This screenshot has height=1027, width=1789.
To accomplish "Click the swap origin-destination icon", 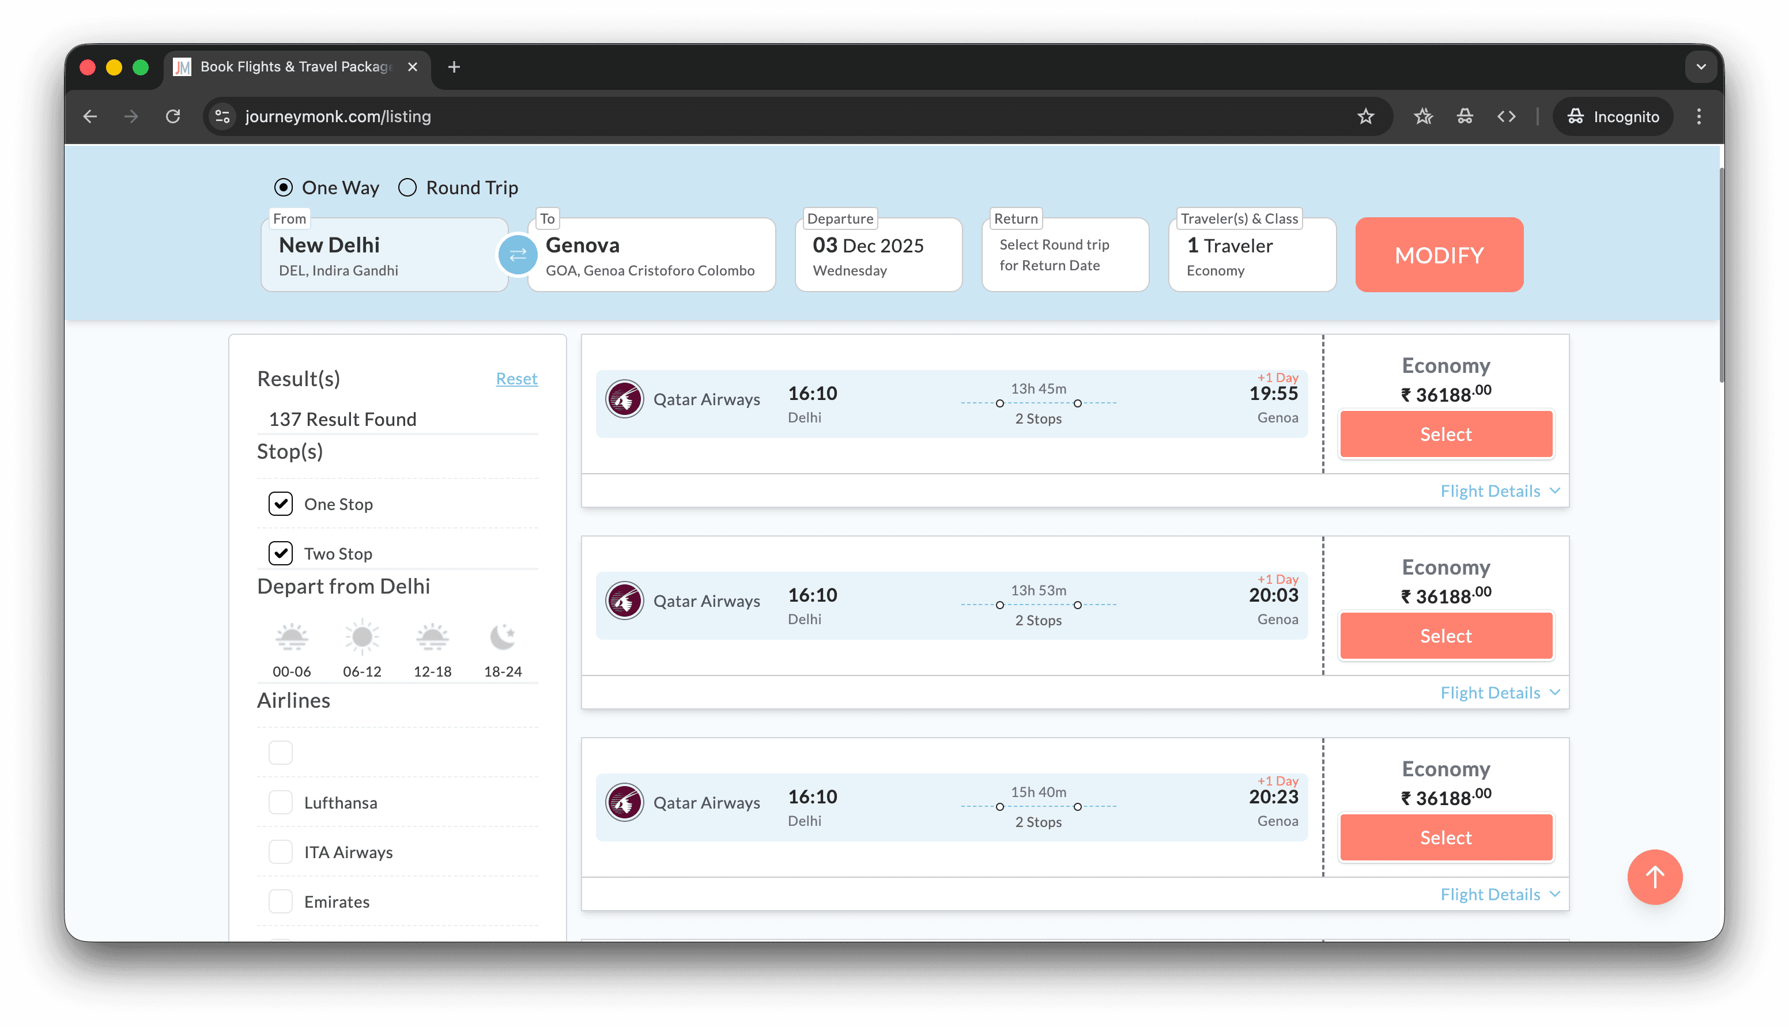I will 518,255.
